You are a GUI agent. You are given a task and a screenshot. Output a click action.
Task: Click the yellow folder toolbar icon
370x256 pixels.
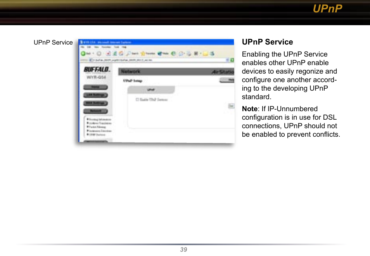pyautogui.click(x=206, y=54)
